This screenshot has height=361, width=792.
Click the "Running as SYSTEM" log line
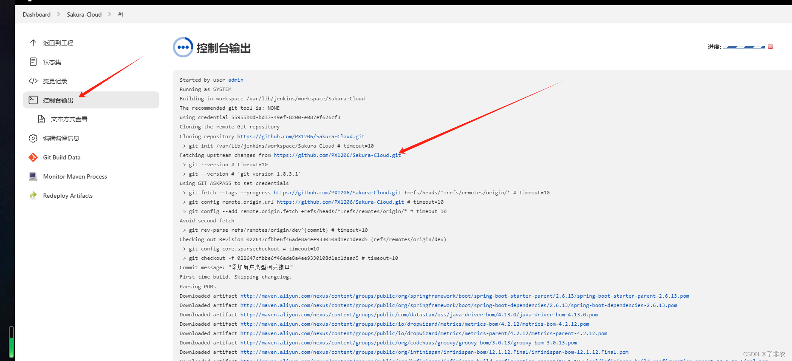point(206,89)
